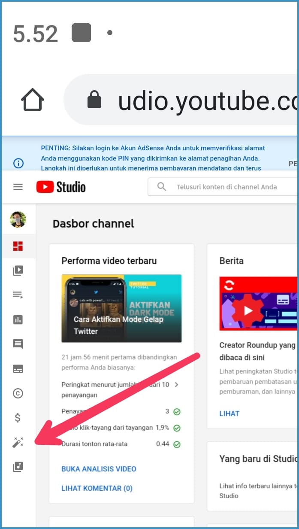Image resolution: width=299 pixels, height=529 pixels.
Task: Click the info icon in AdSense notice
Action: pos(18,163)
